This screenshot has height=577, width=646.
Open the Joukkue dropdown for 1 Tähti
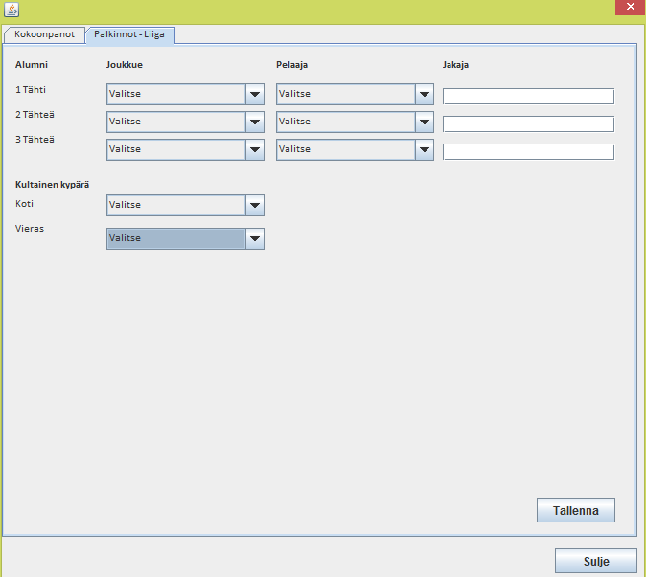click(x=185, y=94)
